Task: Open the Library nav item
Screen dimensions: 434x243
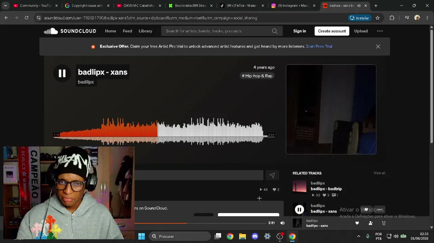Action: pyautogui.click(x=145, y=31)
